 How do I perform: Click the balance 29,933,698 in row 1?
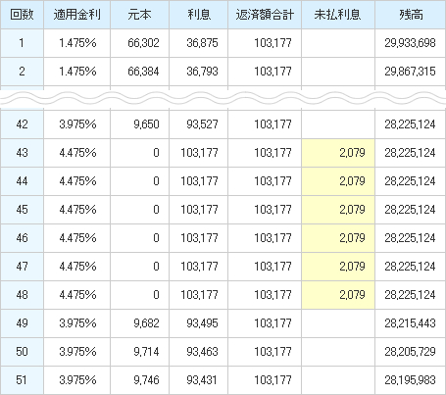point(411,43)
